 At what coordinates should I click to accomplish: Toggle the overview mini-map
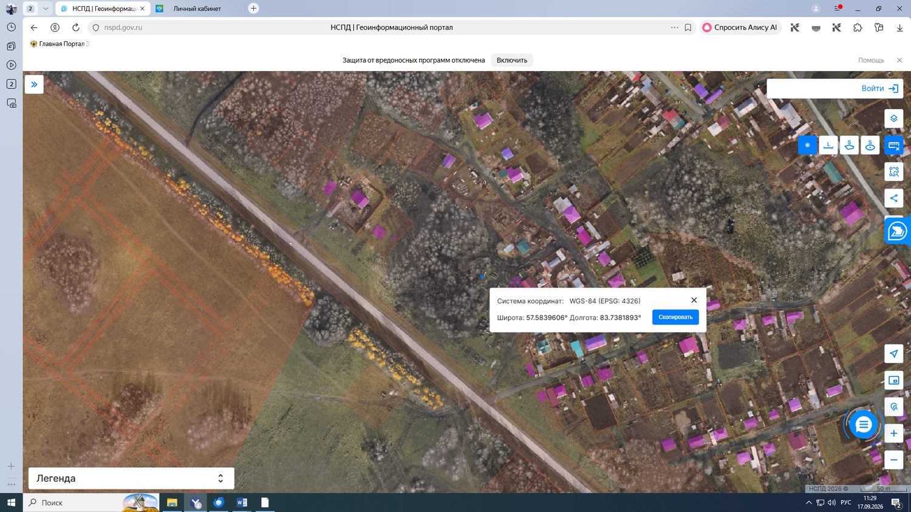coord(893,380)
